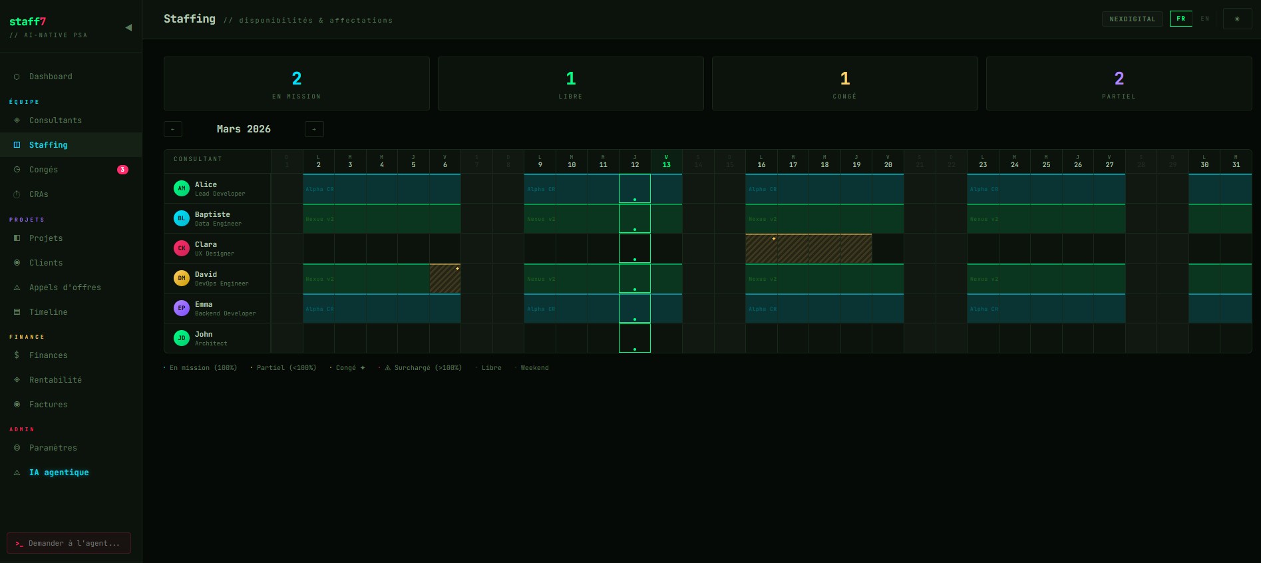Click the Weekend legend entry
The height and width of the screenshot is (563, 1261).
[532, 368]
